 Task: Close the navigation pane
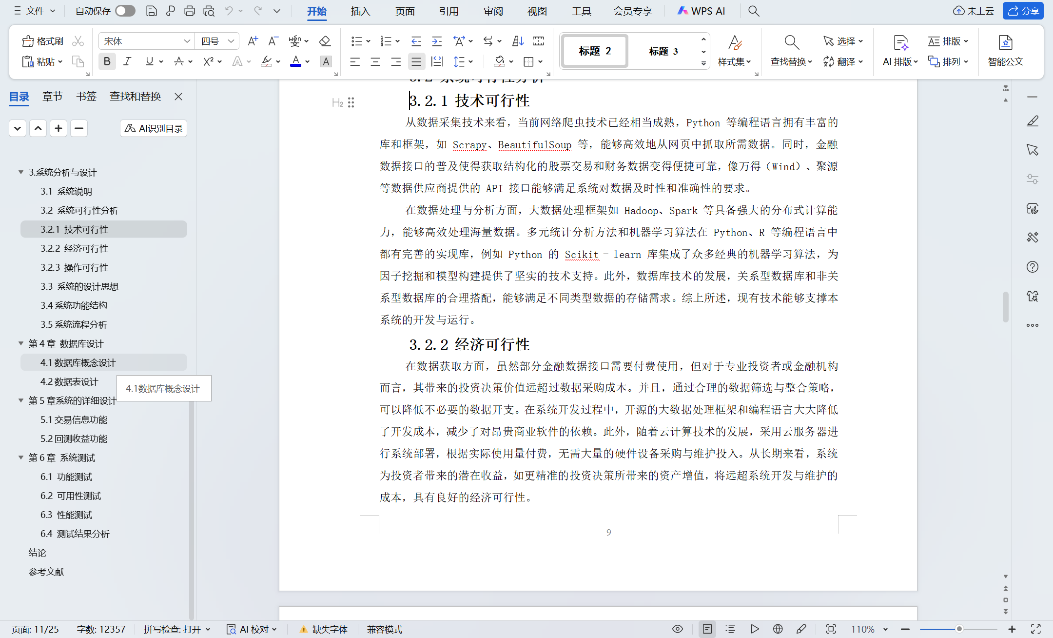pos(178,97)
